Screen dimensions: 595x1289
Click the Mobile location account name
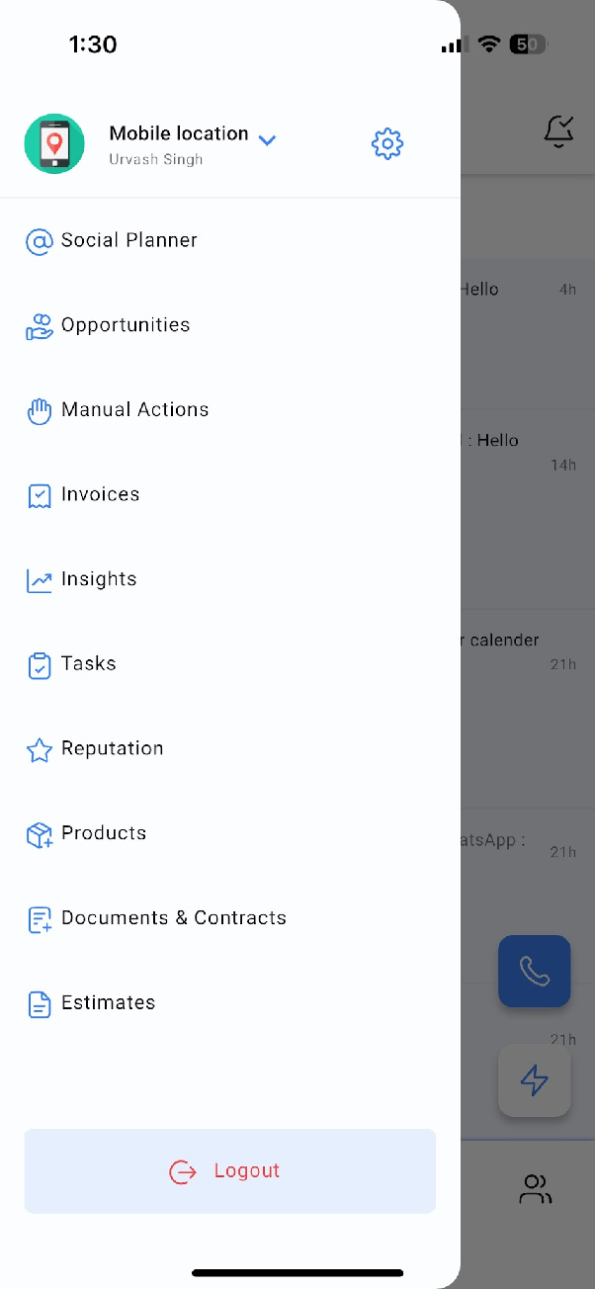pos(179,133)
